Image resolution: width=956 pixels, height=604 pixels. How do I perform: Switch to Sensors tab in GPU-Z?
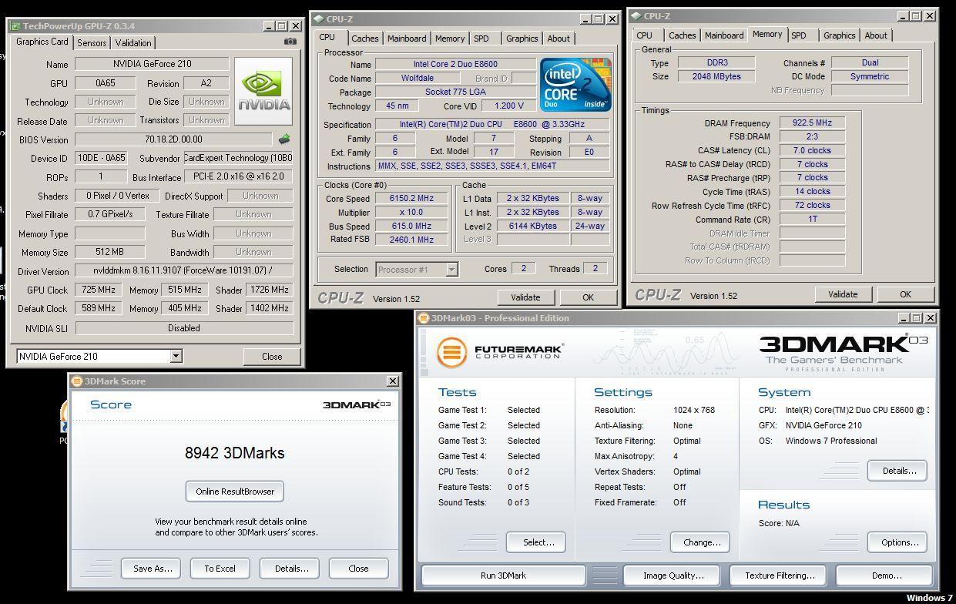92,43
